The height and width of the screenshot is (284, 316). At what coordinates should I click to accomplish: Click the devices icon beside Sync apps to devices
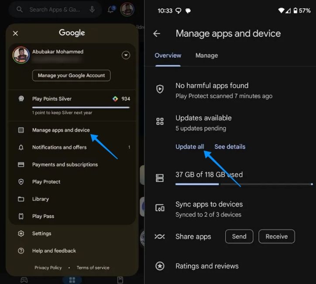tap(160, 208)
